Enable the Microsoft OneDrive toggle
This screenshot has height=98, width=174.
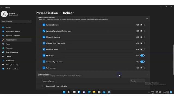point(142,37)
